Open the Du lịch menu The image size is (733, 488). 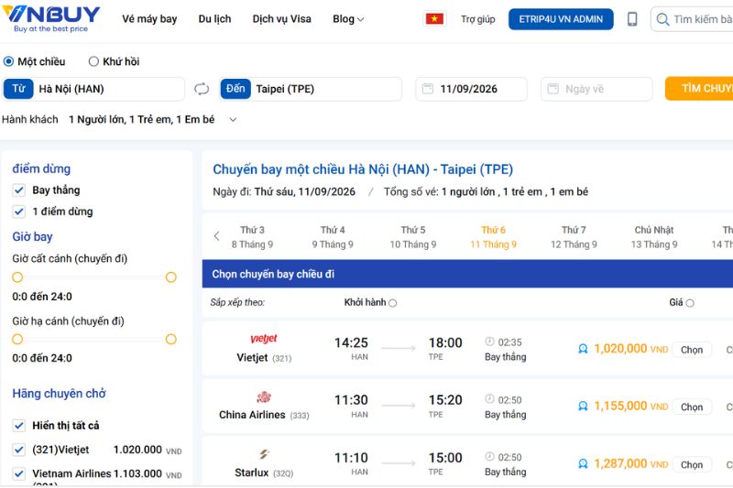(214, 19)
